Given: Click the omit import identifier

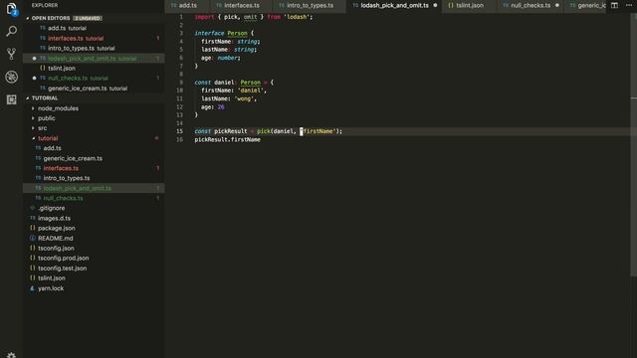Looking at the screenshot, I should click(x=250, y=17).
